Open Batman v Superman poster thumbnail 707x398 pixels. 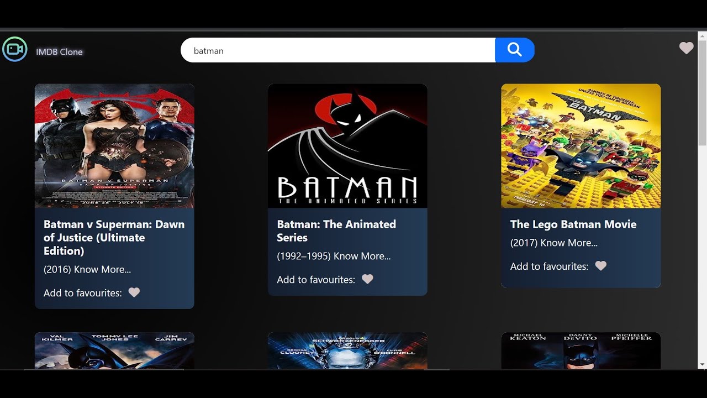click(114, 146)
